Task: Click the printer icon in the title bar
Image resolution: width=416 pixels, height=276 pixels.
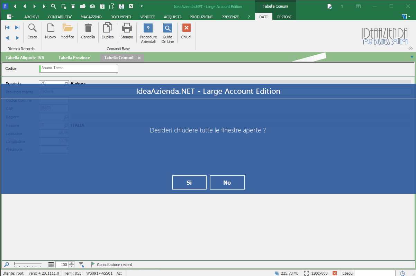Action: [92, 6]
